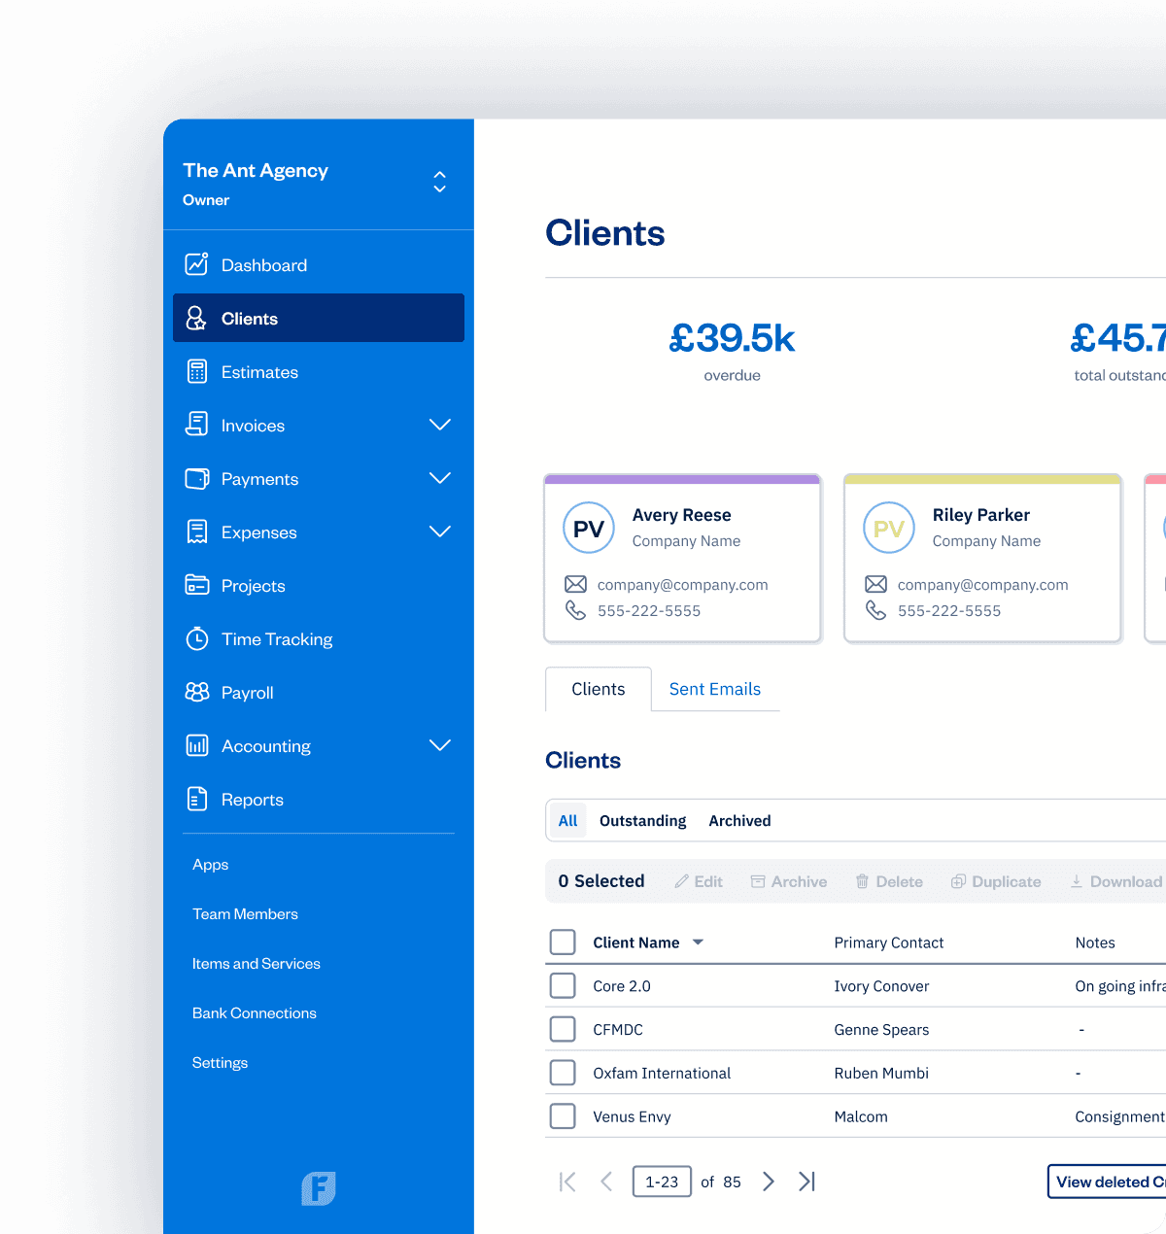
Task: Open The Ant Agency account switcher
Action: click(439, 183)
